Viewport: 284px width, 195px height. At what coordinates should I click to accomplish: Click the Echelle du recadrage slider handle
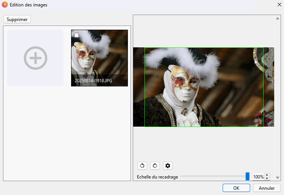(248, 177)
